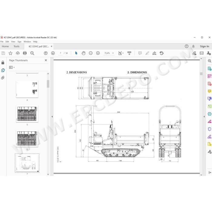The image size is (212, 212).
Task: Click the page number input field
Action: pos(61,53)
